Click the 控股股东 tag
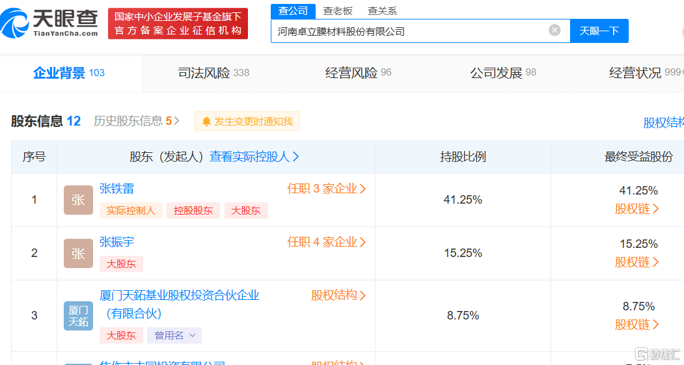 coord(193,211)
